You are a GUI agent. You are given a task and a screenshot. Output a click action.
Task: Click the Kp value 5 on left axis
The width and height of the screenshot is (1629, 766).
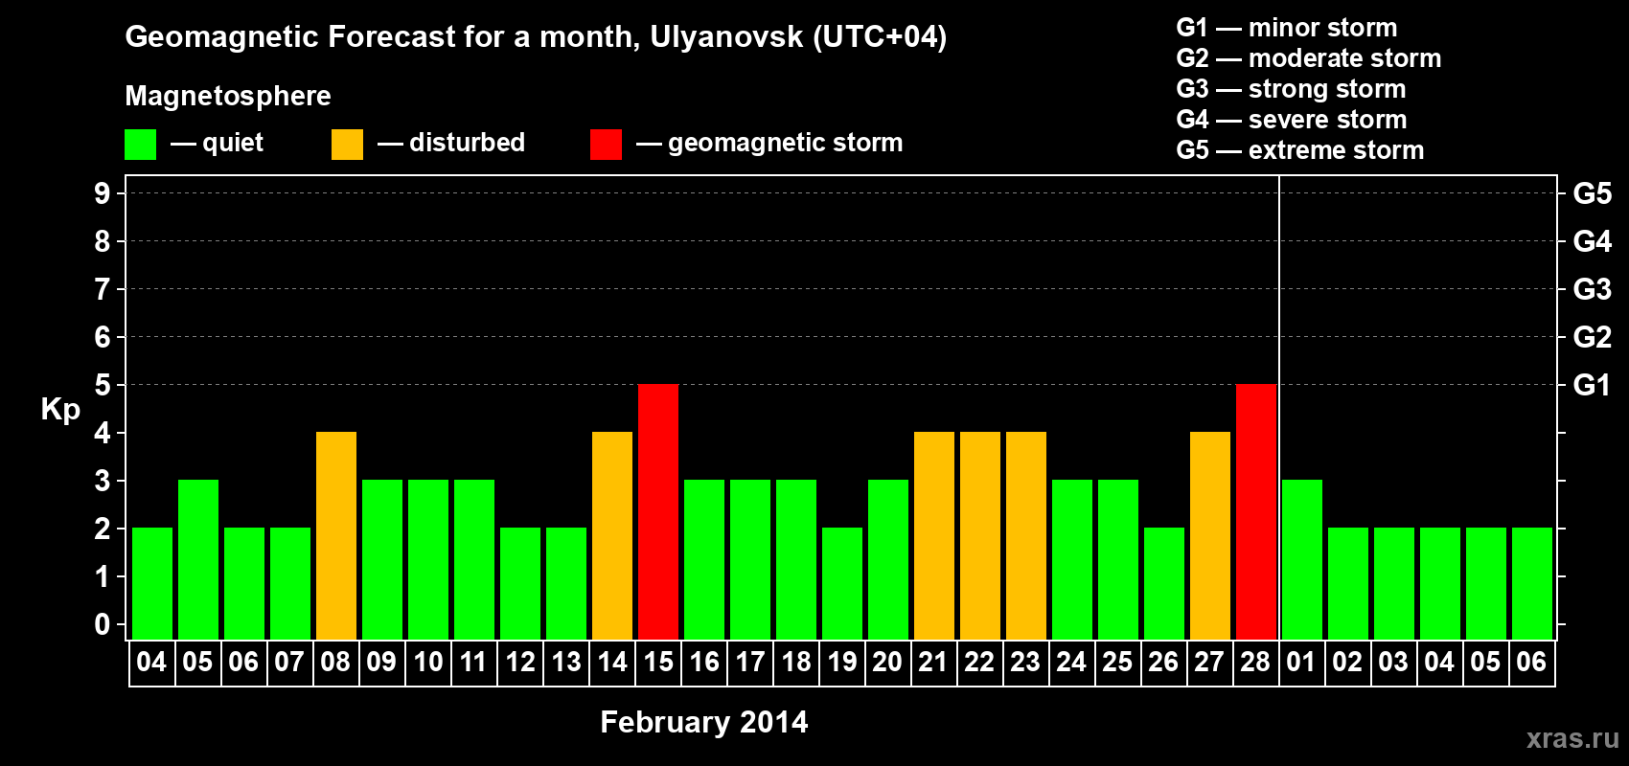point(103,385)
